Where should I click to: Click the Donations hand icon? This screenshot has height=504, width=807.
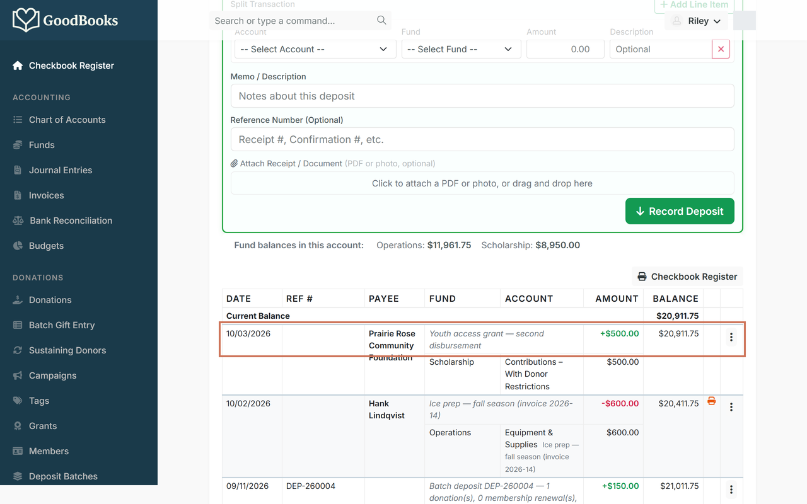click(18, 300)
